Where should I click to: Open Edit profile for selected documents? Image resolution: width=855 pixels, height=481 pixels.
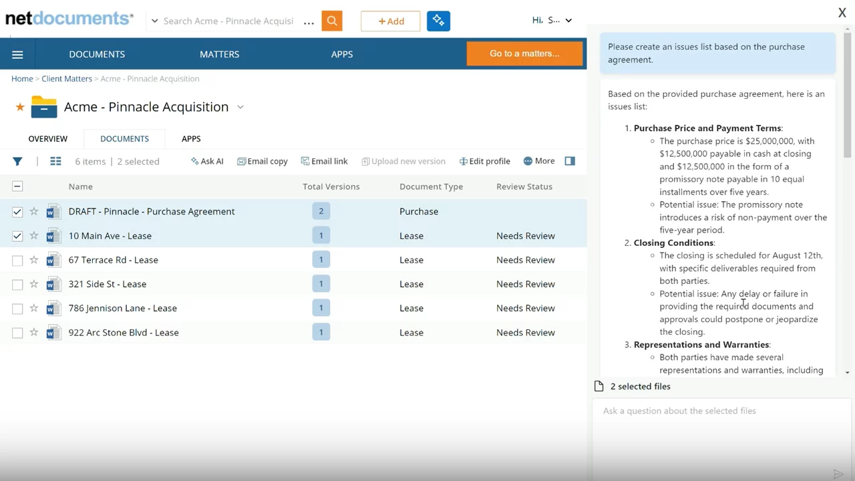tap(484, 161)
